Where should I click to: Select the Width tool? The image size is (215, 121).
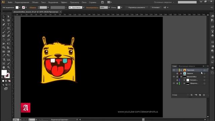pyautogui.click(x=4, y=44)
